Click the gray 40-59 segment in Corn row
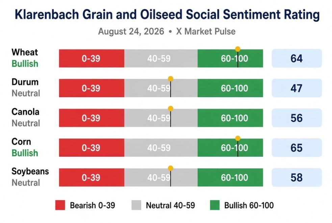This screenshot has height=223, width=332. [161, 148]
